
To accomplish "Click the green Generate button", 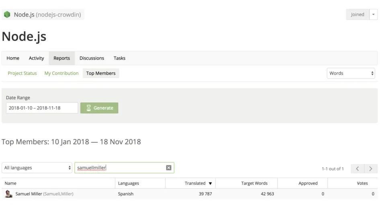I will tap(99, 108).
